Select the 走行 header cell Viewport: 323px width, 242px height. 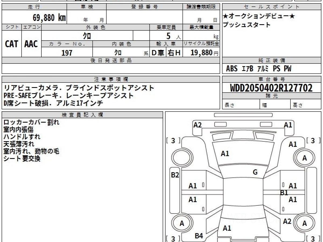point(34,7)
